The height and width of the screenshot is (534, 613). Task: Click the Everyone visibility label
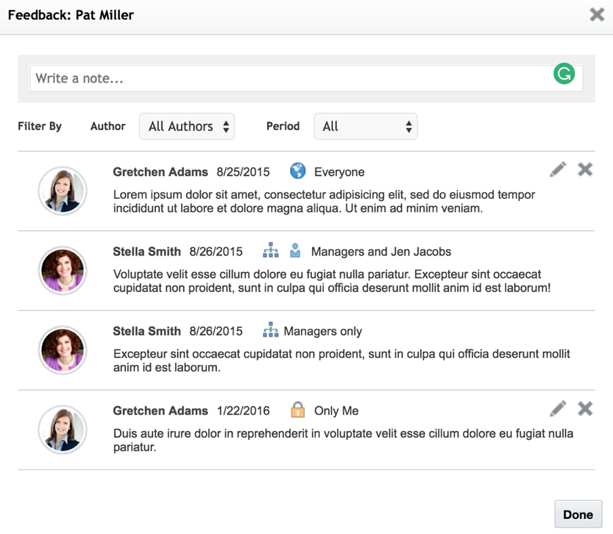coord(339,172)
